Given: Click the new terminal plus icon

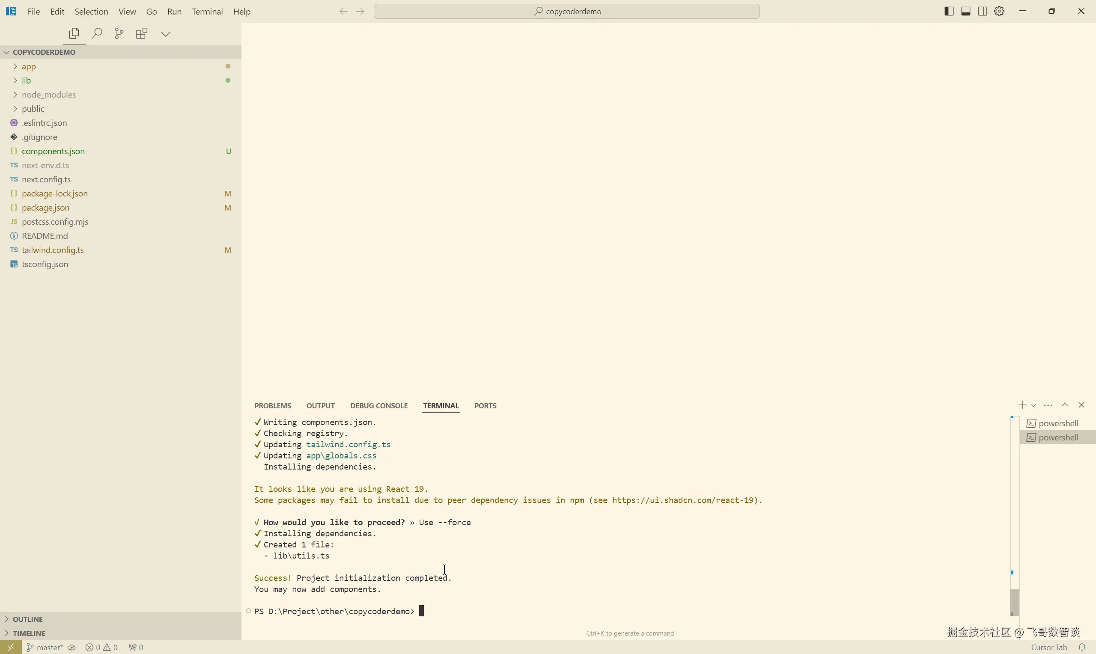Looking at the screenshot, I should click(x=1022, y=405).
